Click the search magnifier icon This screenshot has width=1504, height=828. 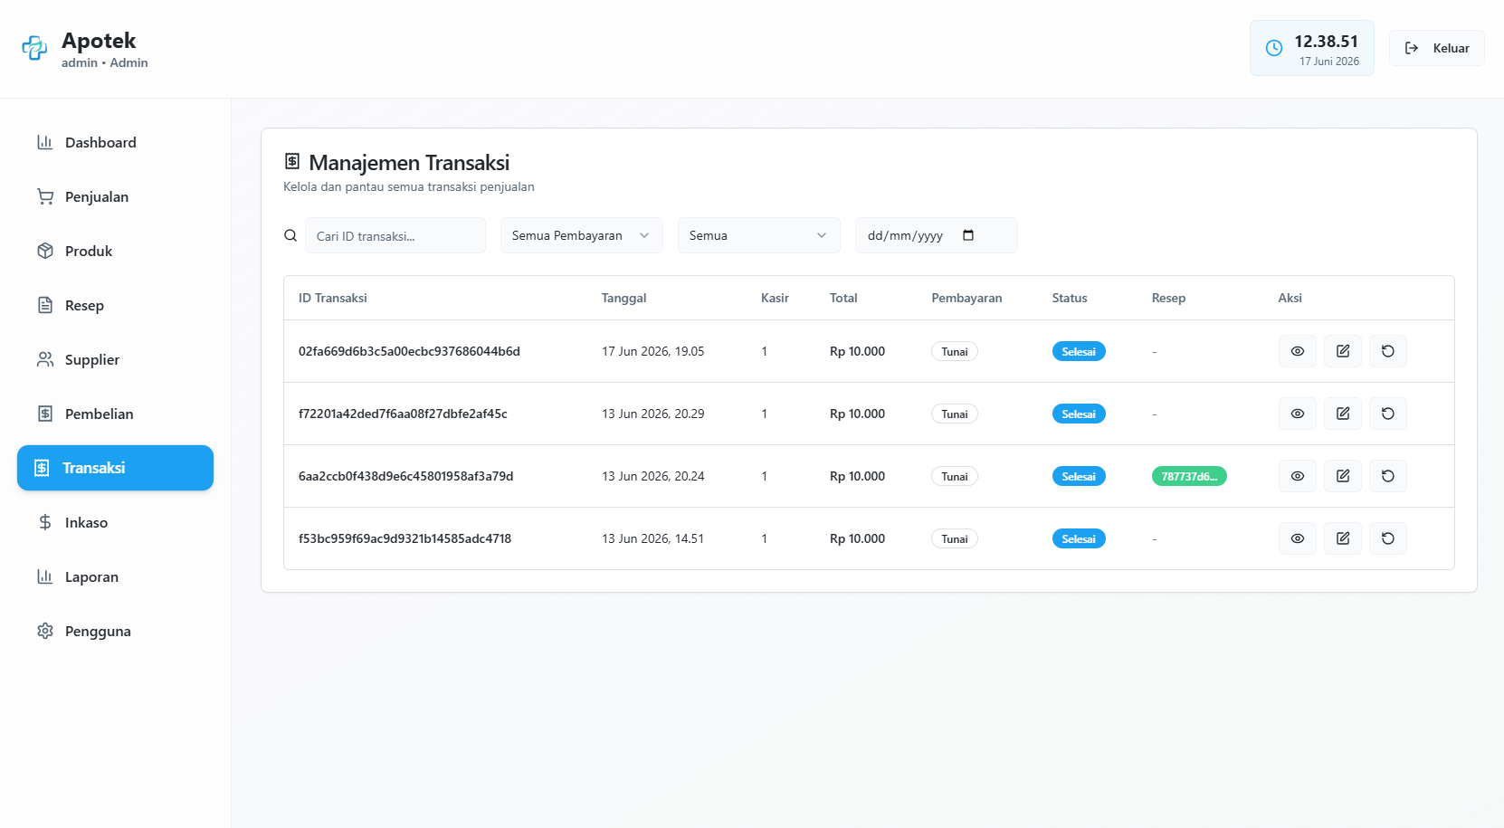click(290, 235)
